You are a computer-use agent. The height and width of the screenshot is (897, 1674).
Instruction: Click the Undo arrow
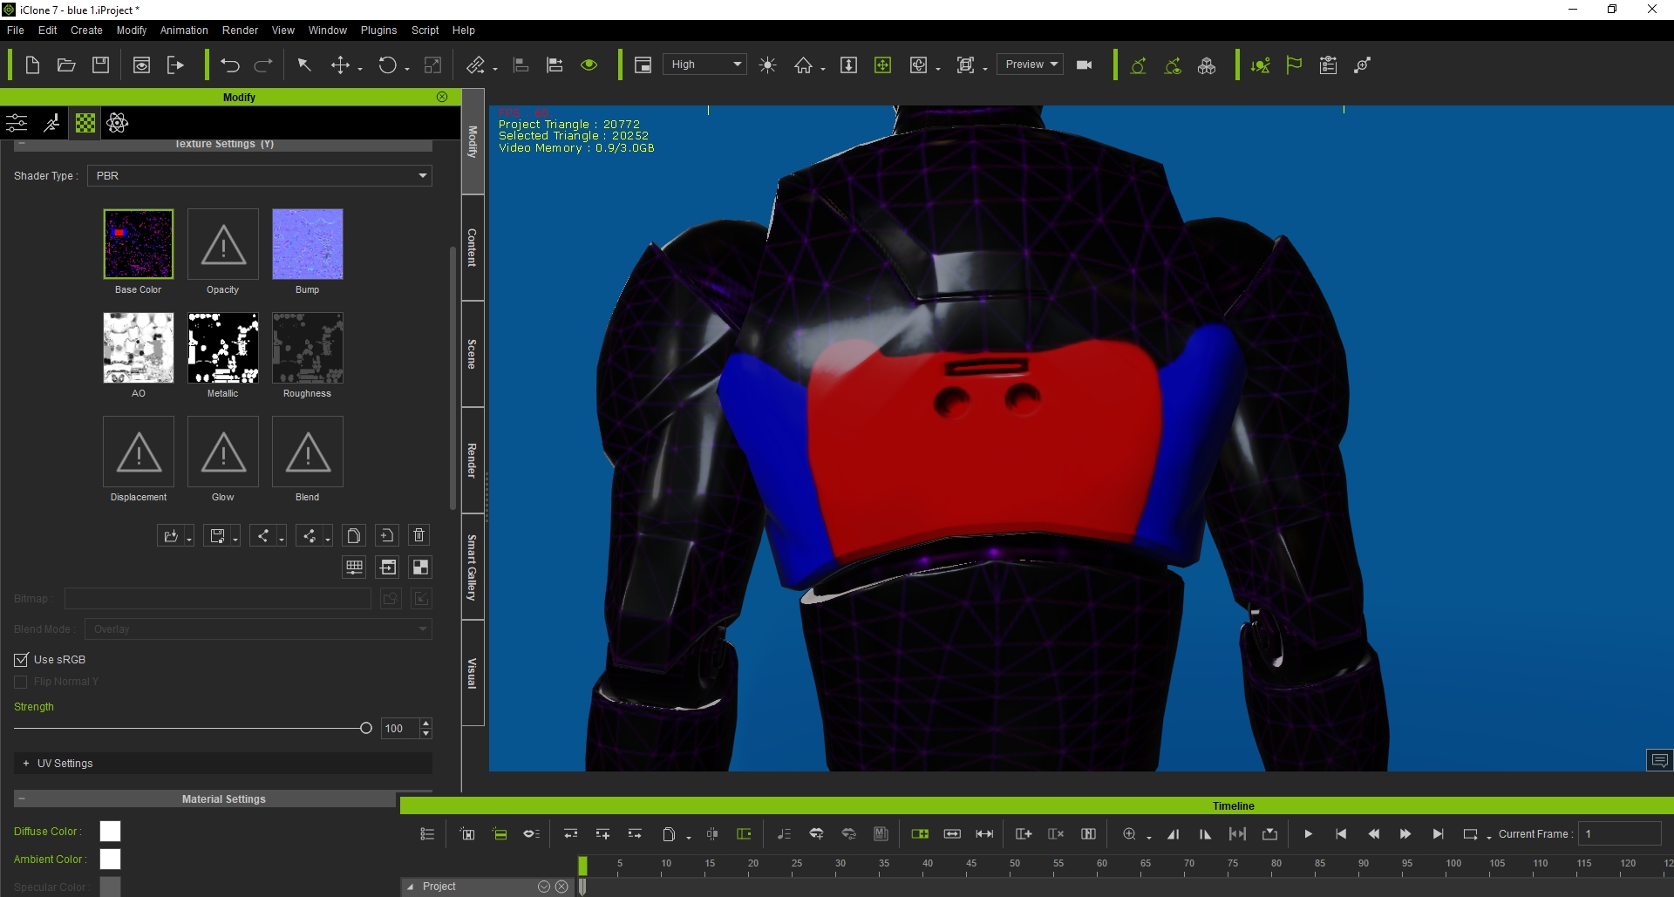tap(230, 65)
